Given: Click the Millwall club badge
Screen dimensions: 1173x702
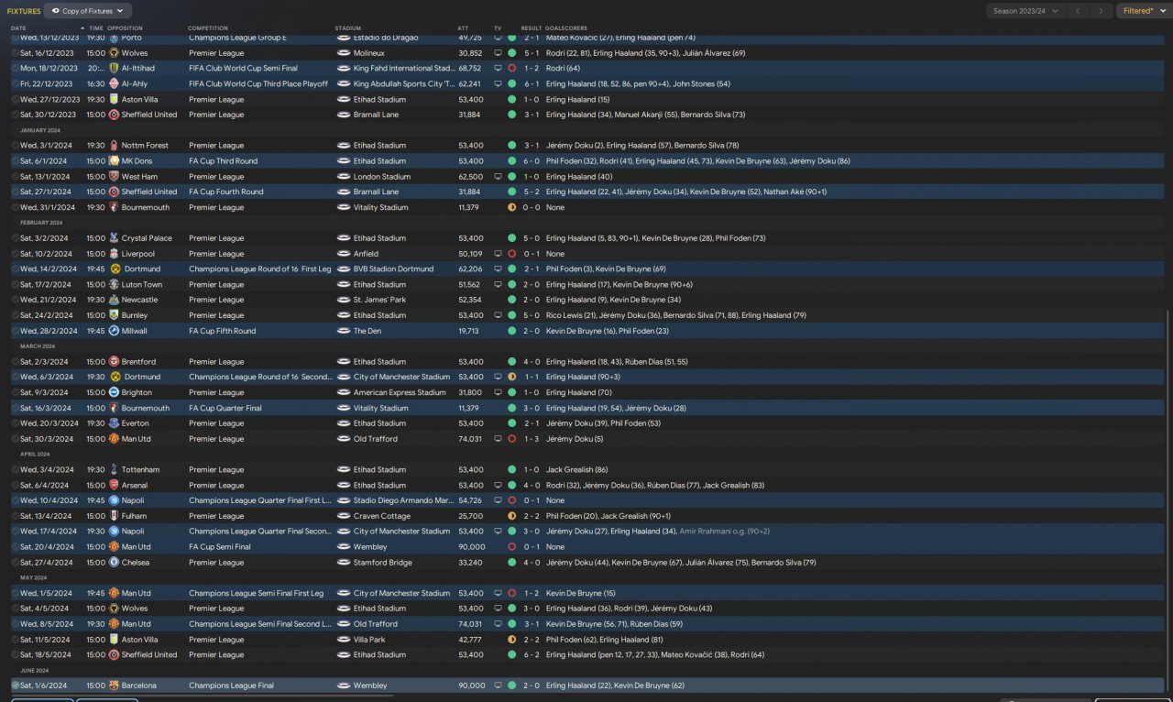Looking at the screenshot, I should [x=114, y=331].
